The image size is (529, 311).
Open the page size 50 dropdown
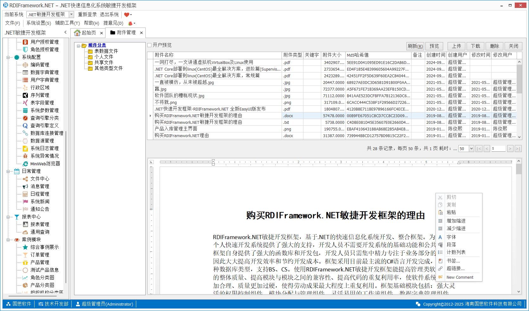[471, 149]
